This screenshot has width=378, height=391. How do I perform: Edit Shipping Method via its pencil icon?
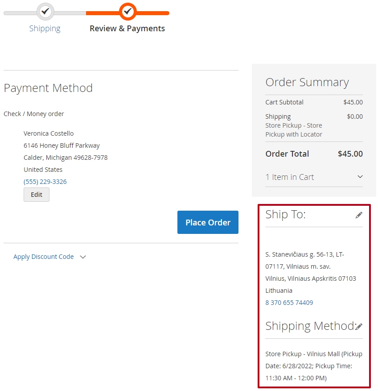[x=359, y=326]
